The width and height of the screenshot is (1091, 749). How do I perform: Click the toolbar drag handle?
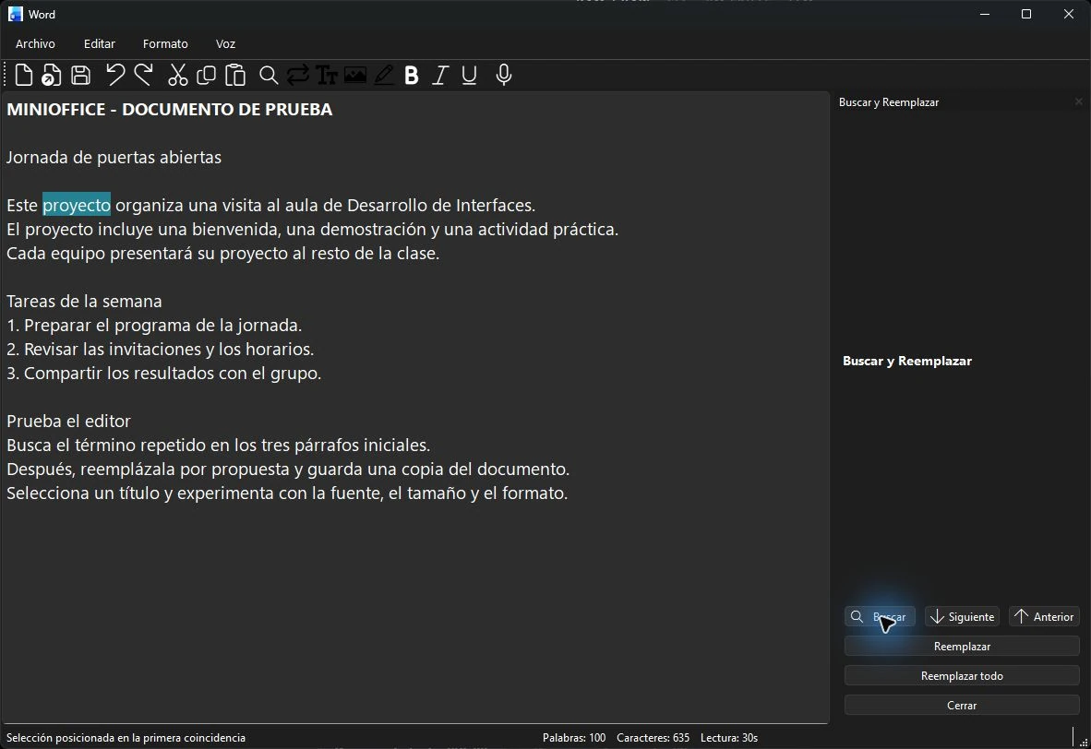tap(5, 75)
